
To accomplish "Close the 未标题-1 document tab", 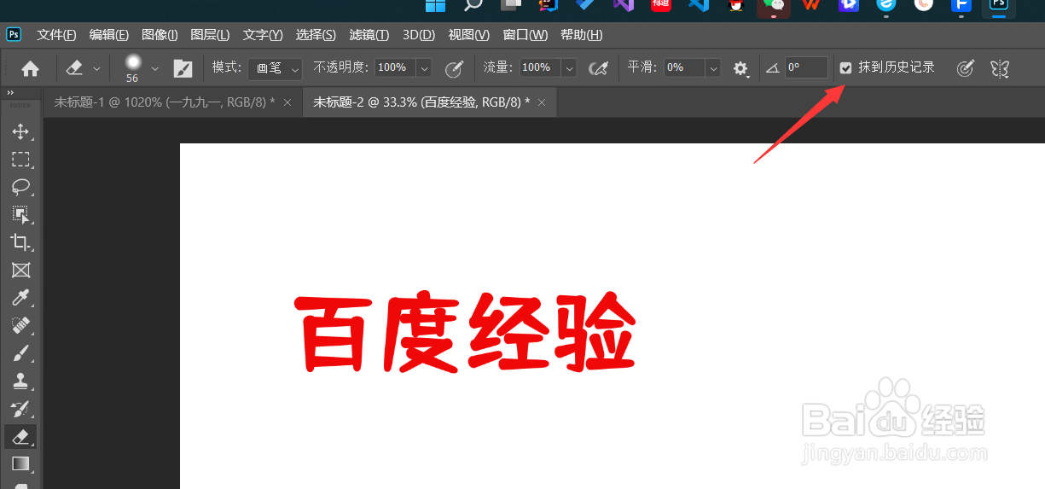I will click(287, 102).
